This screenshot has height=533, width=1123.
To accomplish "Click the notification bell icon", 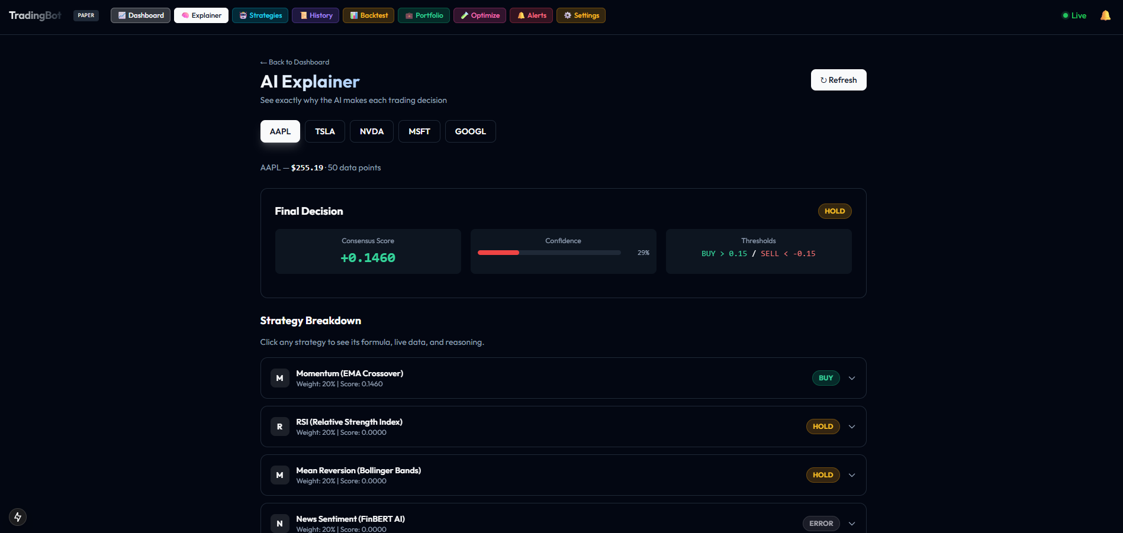I will tap(1105, 15).
